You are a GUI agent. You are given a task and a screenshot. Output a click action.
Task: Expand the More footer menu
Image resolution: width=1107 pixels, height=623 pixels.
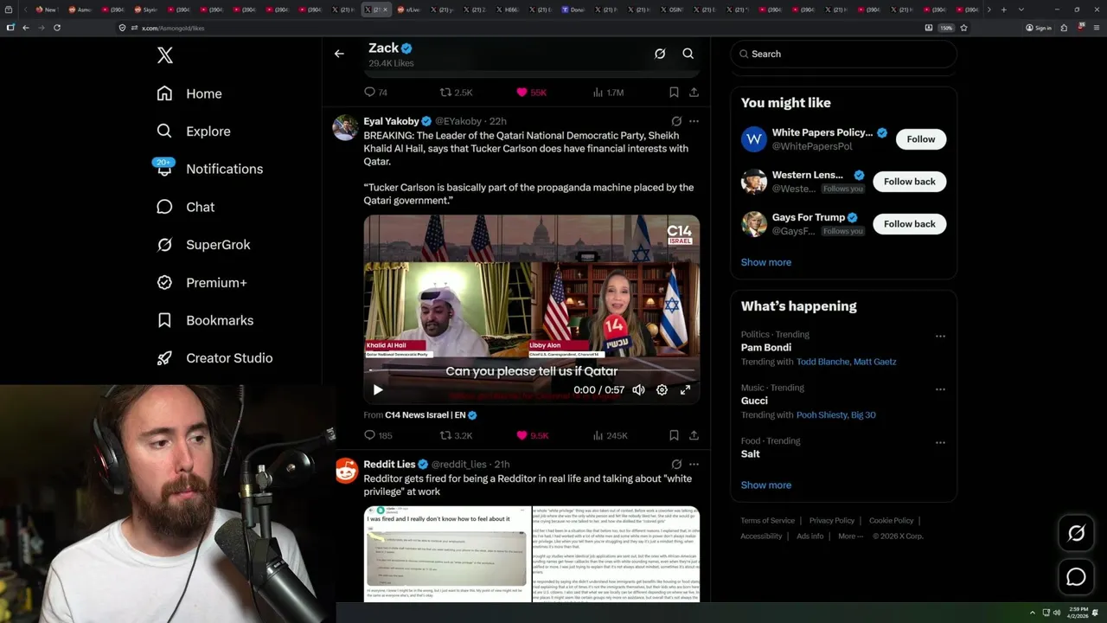pos(850,536)
